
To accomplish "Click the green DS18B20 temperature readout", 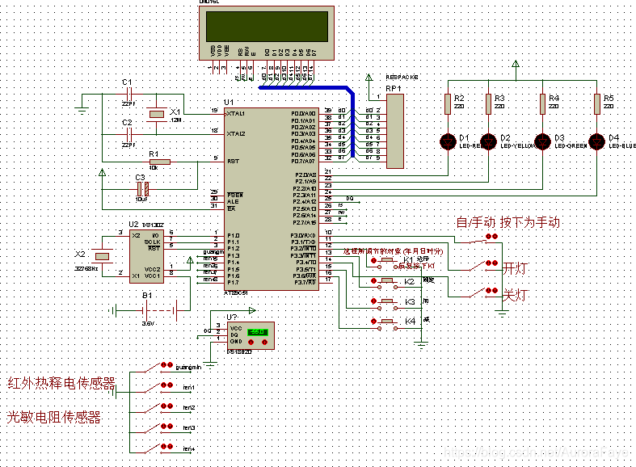I will pyautogui.click(x=258, y=331).
